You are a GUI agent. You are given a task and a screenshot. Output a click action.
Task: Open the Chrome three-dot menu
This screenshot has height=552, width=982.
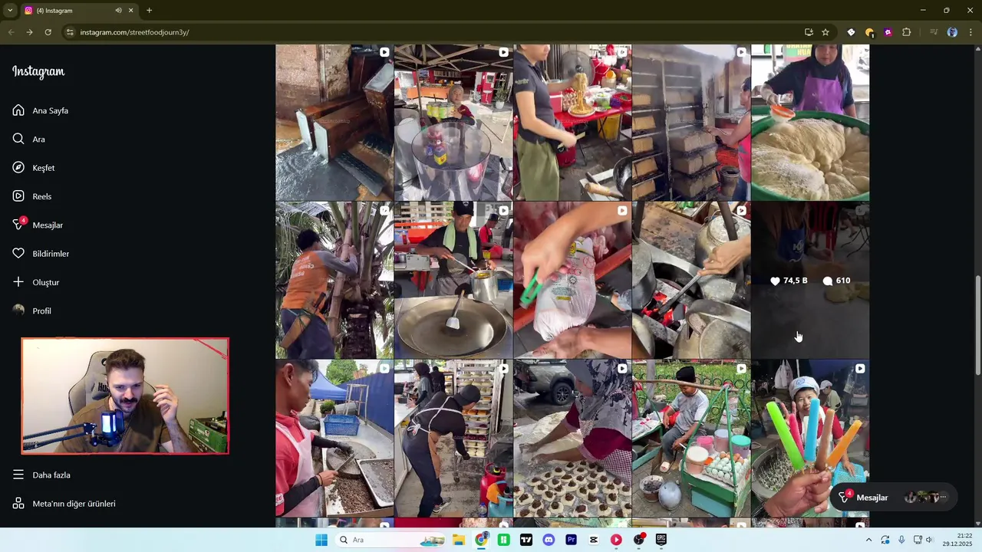pos(970,32)
